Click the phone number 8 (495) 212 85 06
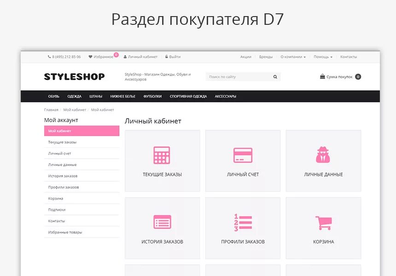Image resolution: width=396 pixels, height=276 pixels. (x=66, y=57)
